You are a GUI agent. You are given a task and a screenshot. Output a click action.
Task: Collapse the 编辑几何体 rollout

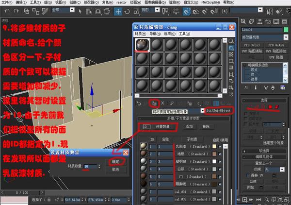tap(264, 157)
